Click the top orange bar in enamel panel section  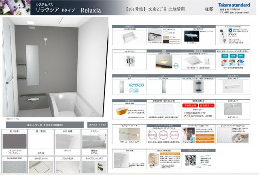pyautogui.click(x=205, y=136)
